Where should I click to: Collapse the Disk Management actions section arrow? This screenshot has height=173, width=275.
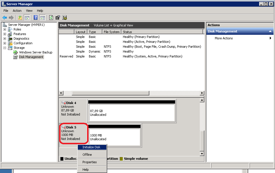(270, 31)
